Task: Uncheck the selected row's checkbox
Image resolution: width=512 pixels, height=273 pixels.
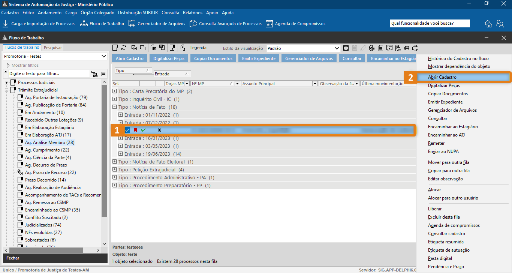Action: (127, 130)
